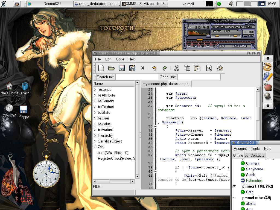The height and width of the screenshot is (210, 280).
Task: Click the Copy icon in gPHPEdit toolbar
Action: point(187,68)
